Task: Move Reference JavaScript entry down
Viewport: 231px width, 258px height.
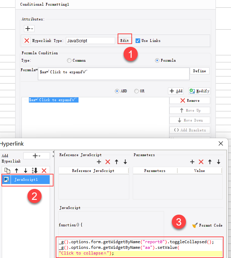Action: [x=125, y=162]
